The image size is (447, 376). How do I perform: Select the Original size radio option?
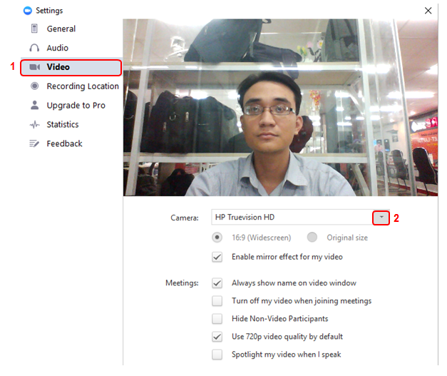pos(312,238)
